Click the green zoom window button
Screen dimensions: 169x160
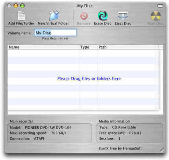click(22, 6)
